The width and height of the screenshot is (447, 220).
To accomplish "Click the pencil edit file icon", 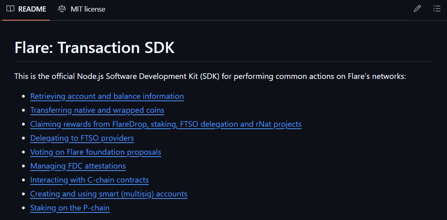I will click(x=417, y=9).
